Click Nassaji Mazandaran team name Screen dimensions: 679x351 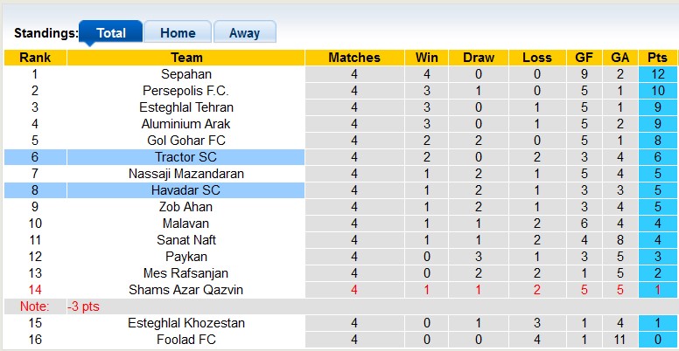point(185,174)
